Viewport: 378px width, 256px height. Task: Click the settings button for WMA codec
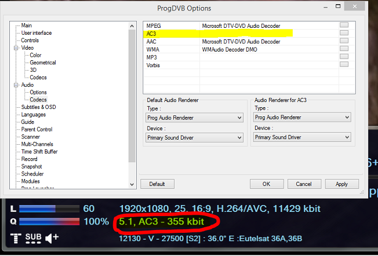click(x=344, y=50)
